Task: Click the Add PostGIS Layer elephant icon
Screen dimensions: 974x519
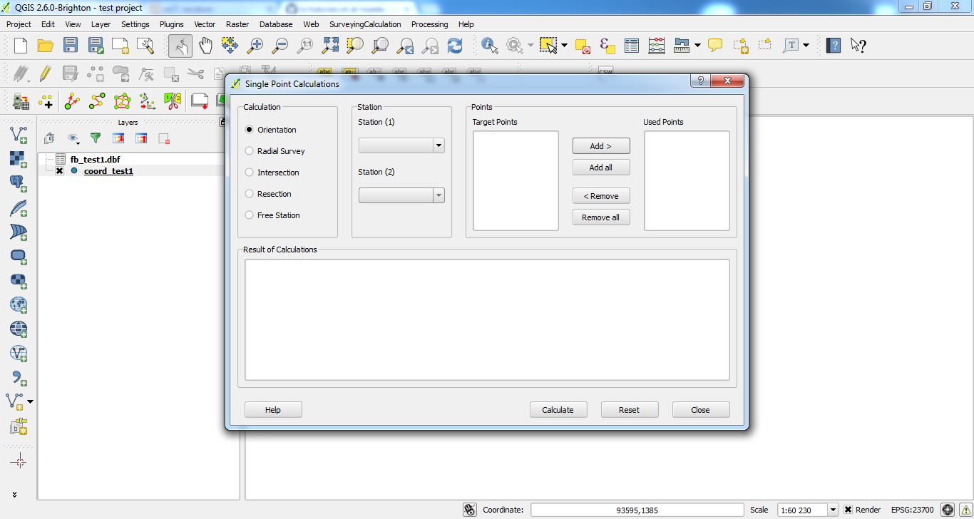Action: (19, 183)
